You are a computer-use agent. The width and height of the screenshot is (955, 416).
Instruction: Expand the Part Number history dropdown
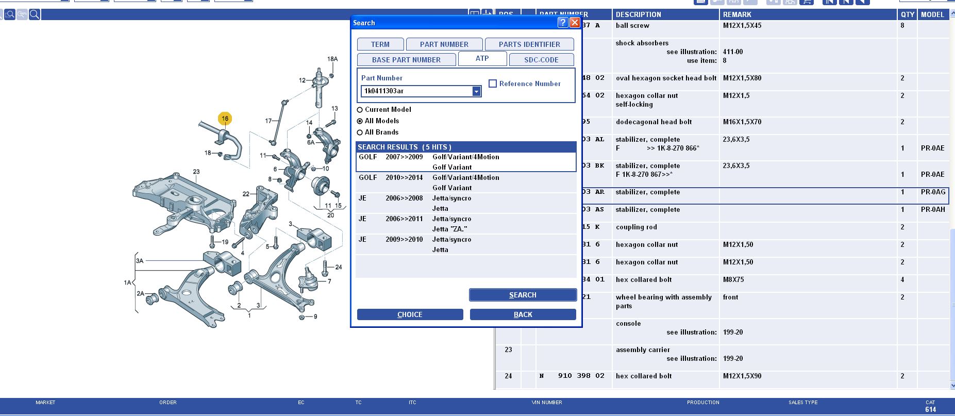tap(477, 91)
